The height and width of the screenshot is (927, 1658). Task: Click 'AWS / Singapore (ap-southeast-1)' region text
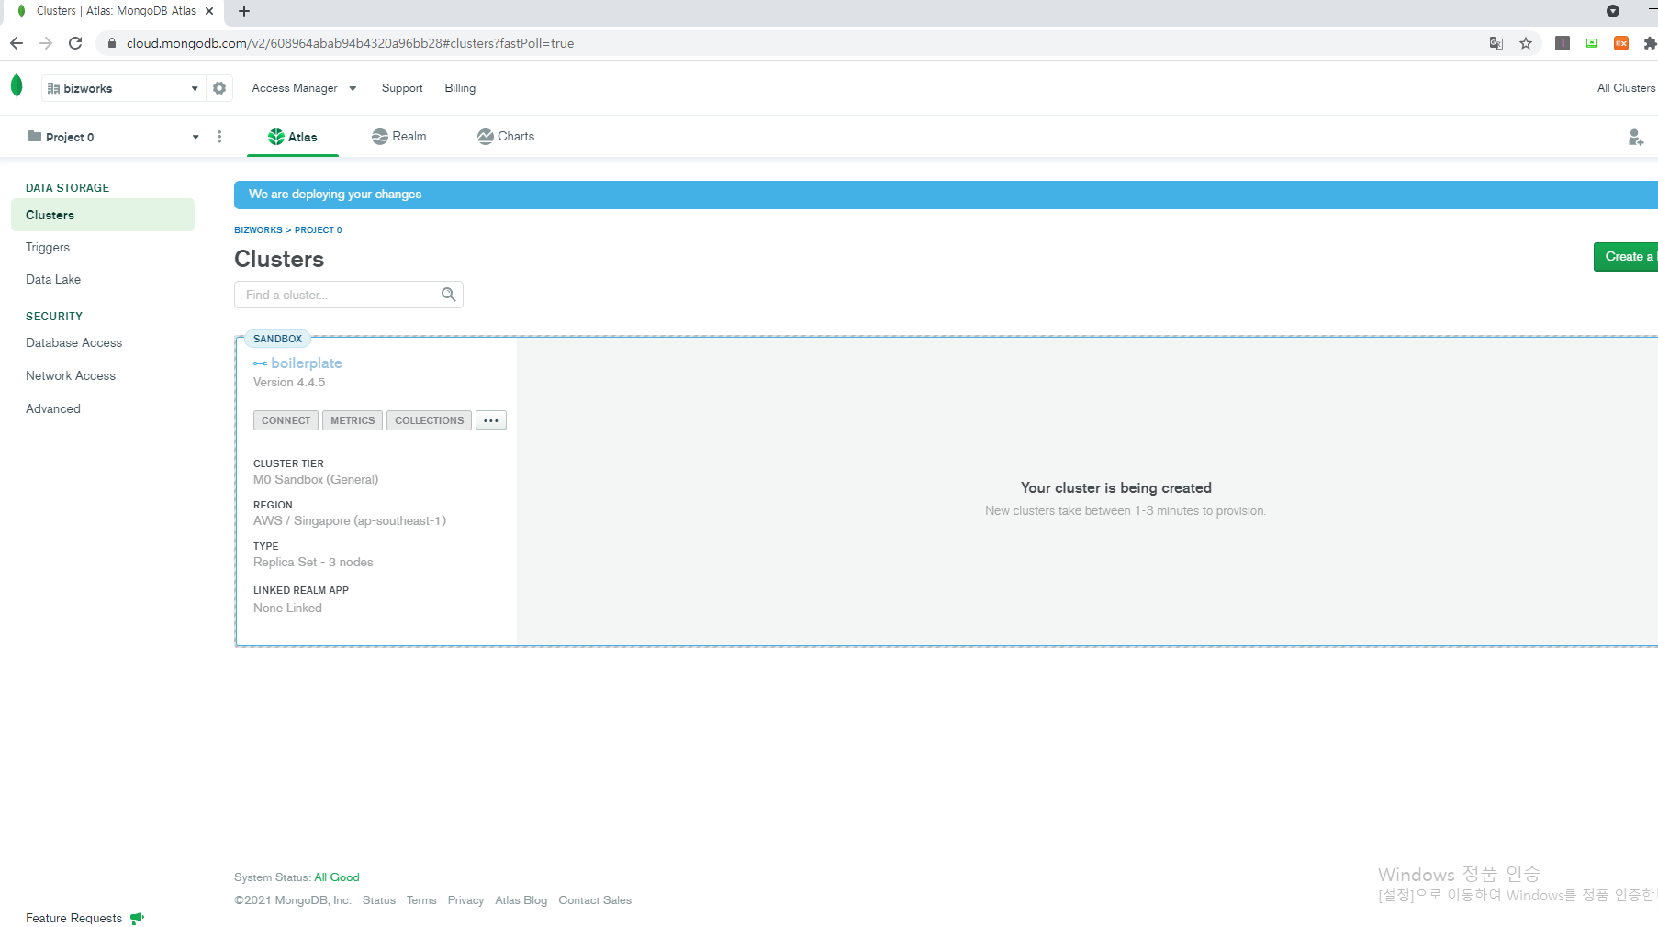(350, 521)
